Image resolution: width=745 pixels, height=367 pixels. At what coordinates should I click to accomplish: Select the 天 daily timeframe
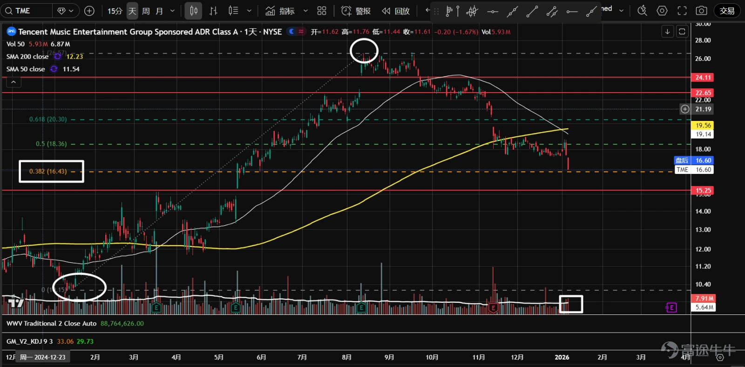pyautogui.click(x=132, y=11)
